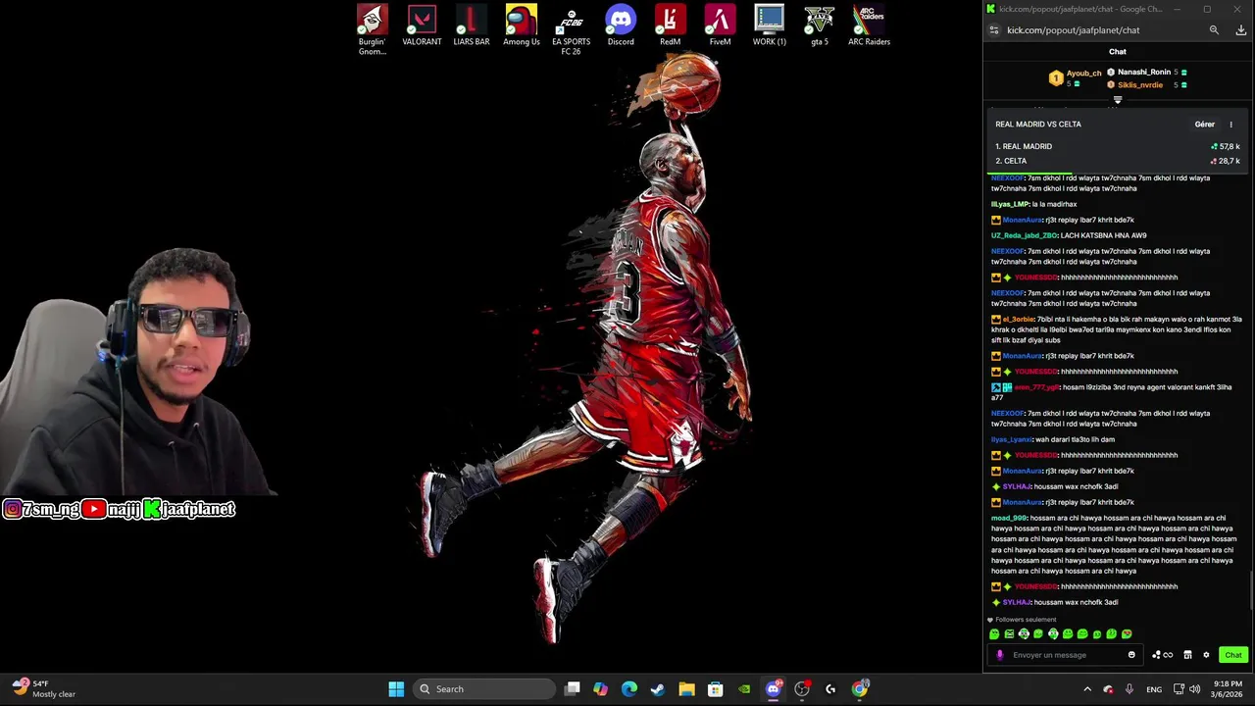
Task: Click the 'Followers seulement' notice
Action: pos(1023,620)
